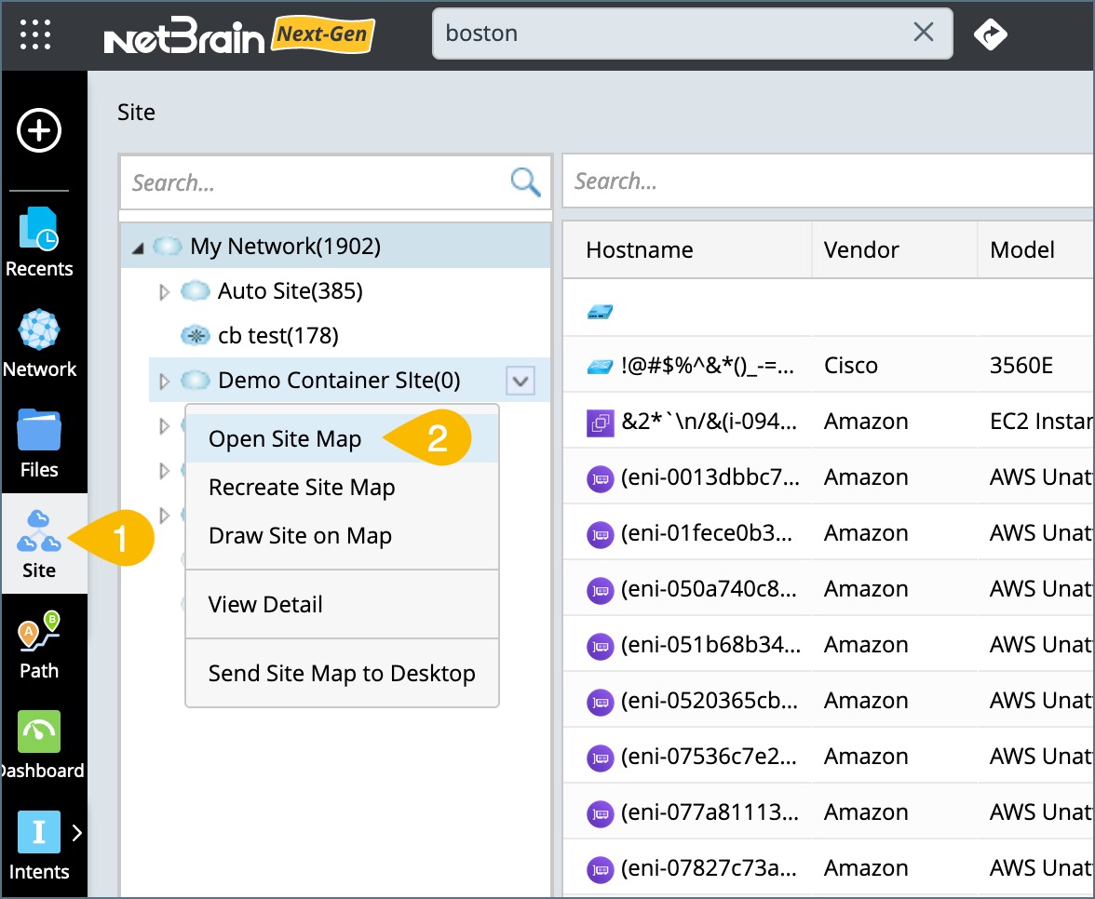
Task: Open the Dashboard sidebar icon
Action: coord(39,745)
